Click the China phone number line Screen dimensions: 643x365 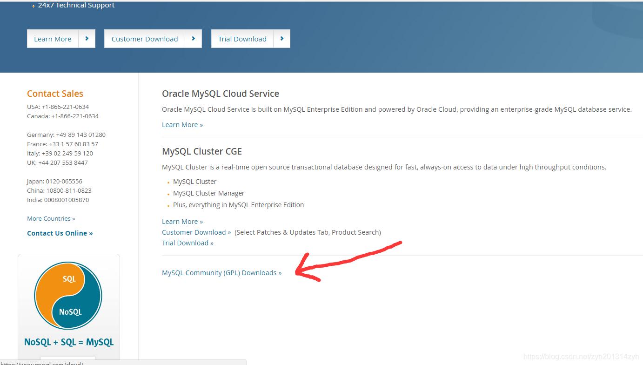pos(59,190)
